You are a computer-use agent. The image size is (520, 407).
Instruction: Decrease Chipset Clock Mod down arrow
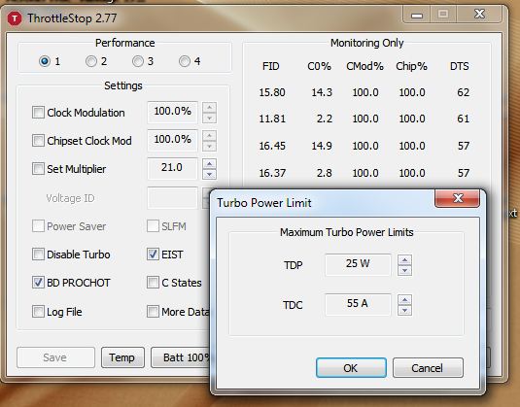[x=210, y=146]
